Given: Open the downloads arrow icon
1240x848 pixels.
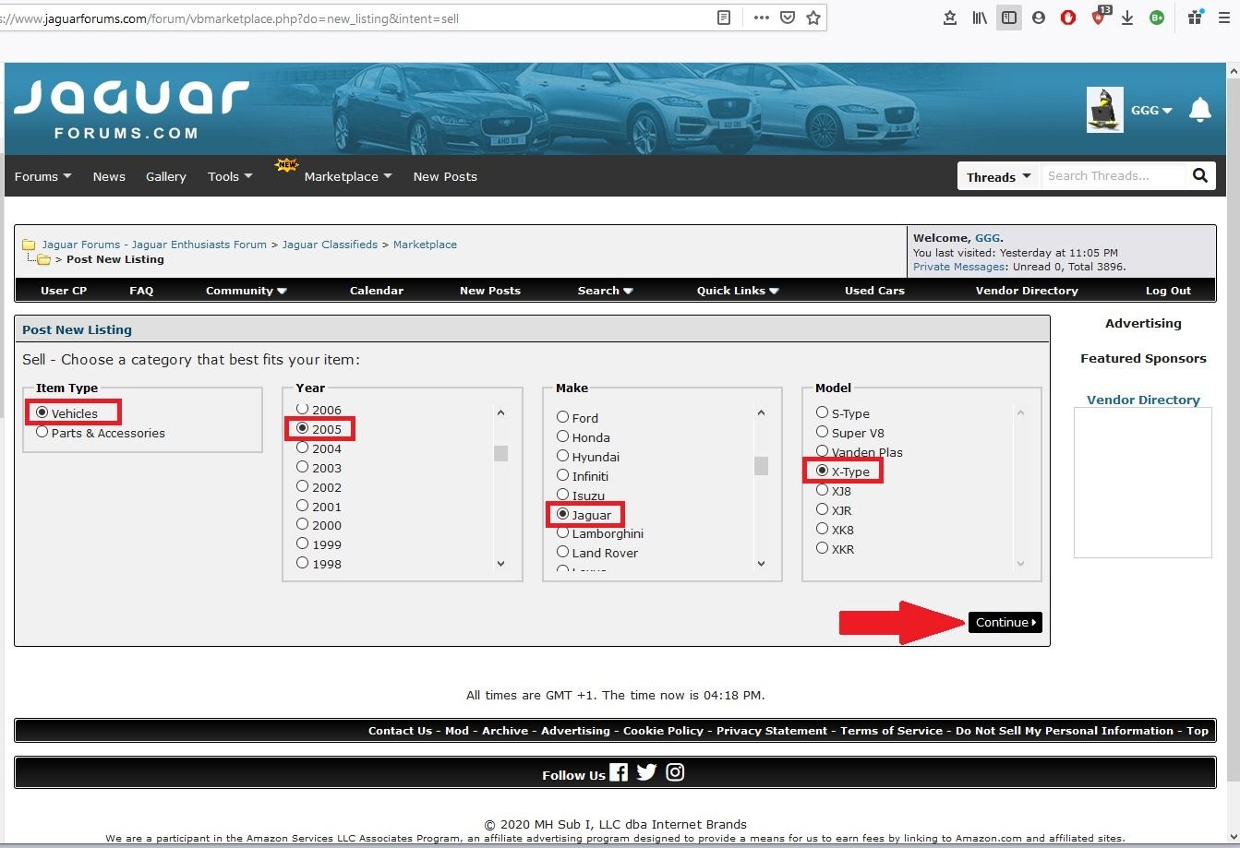Looking at the screenshot, I should click(x=1127, y=18).
